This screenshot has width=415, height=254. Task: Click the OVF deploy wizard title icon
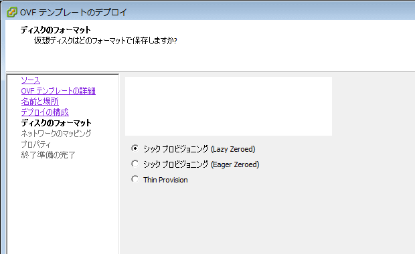coord(12,12)
